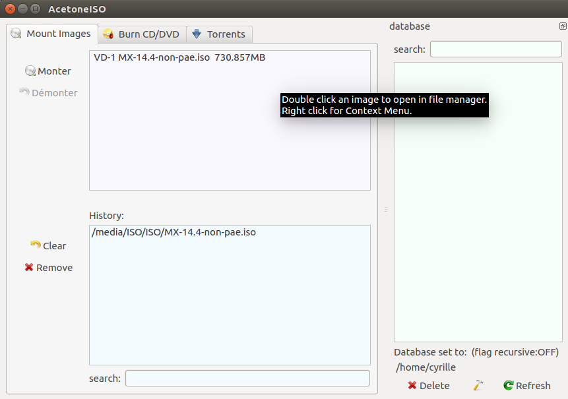568x399 pixels.
Task: Click the Démonter button
Action: [48, 93]
